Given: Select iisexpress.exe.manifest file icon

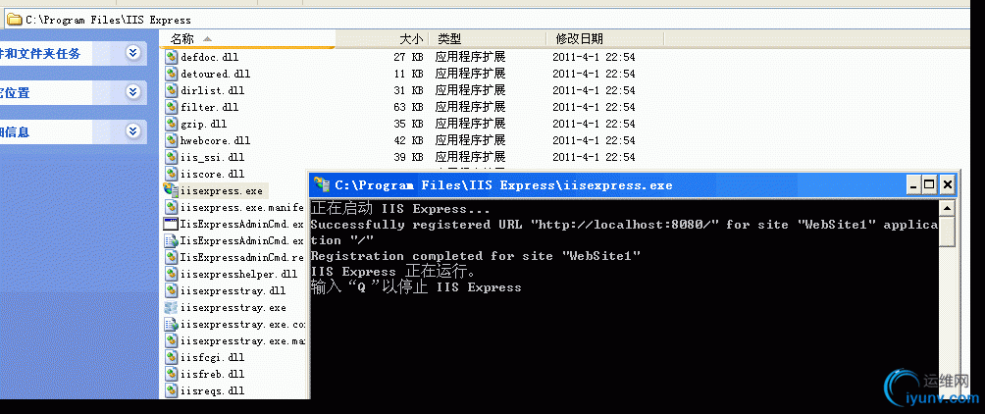Looking at the screenshot, I should pos(171,207).
